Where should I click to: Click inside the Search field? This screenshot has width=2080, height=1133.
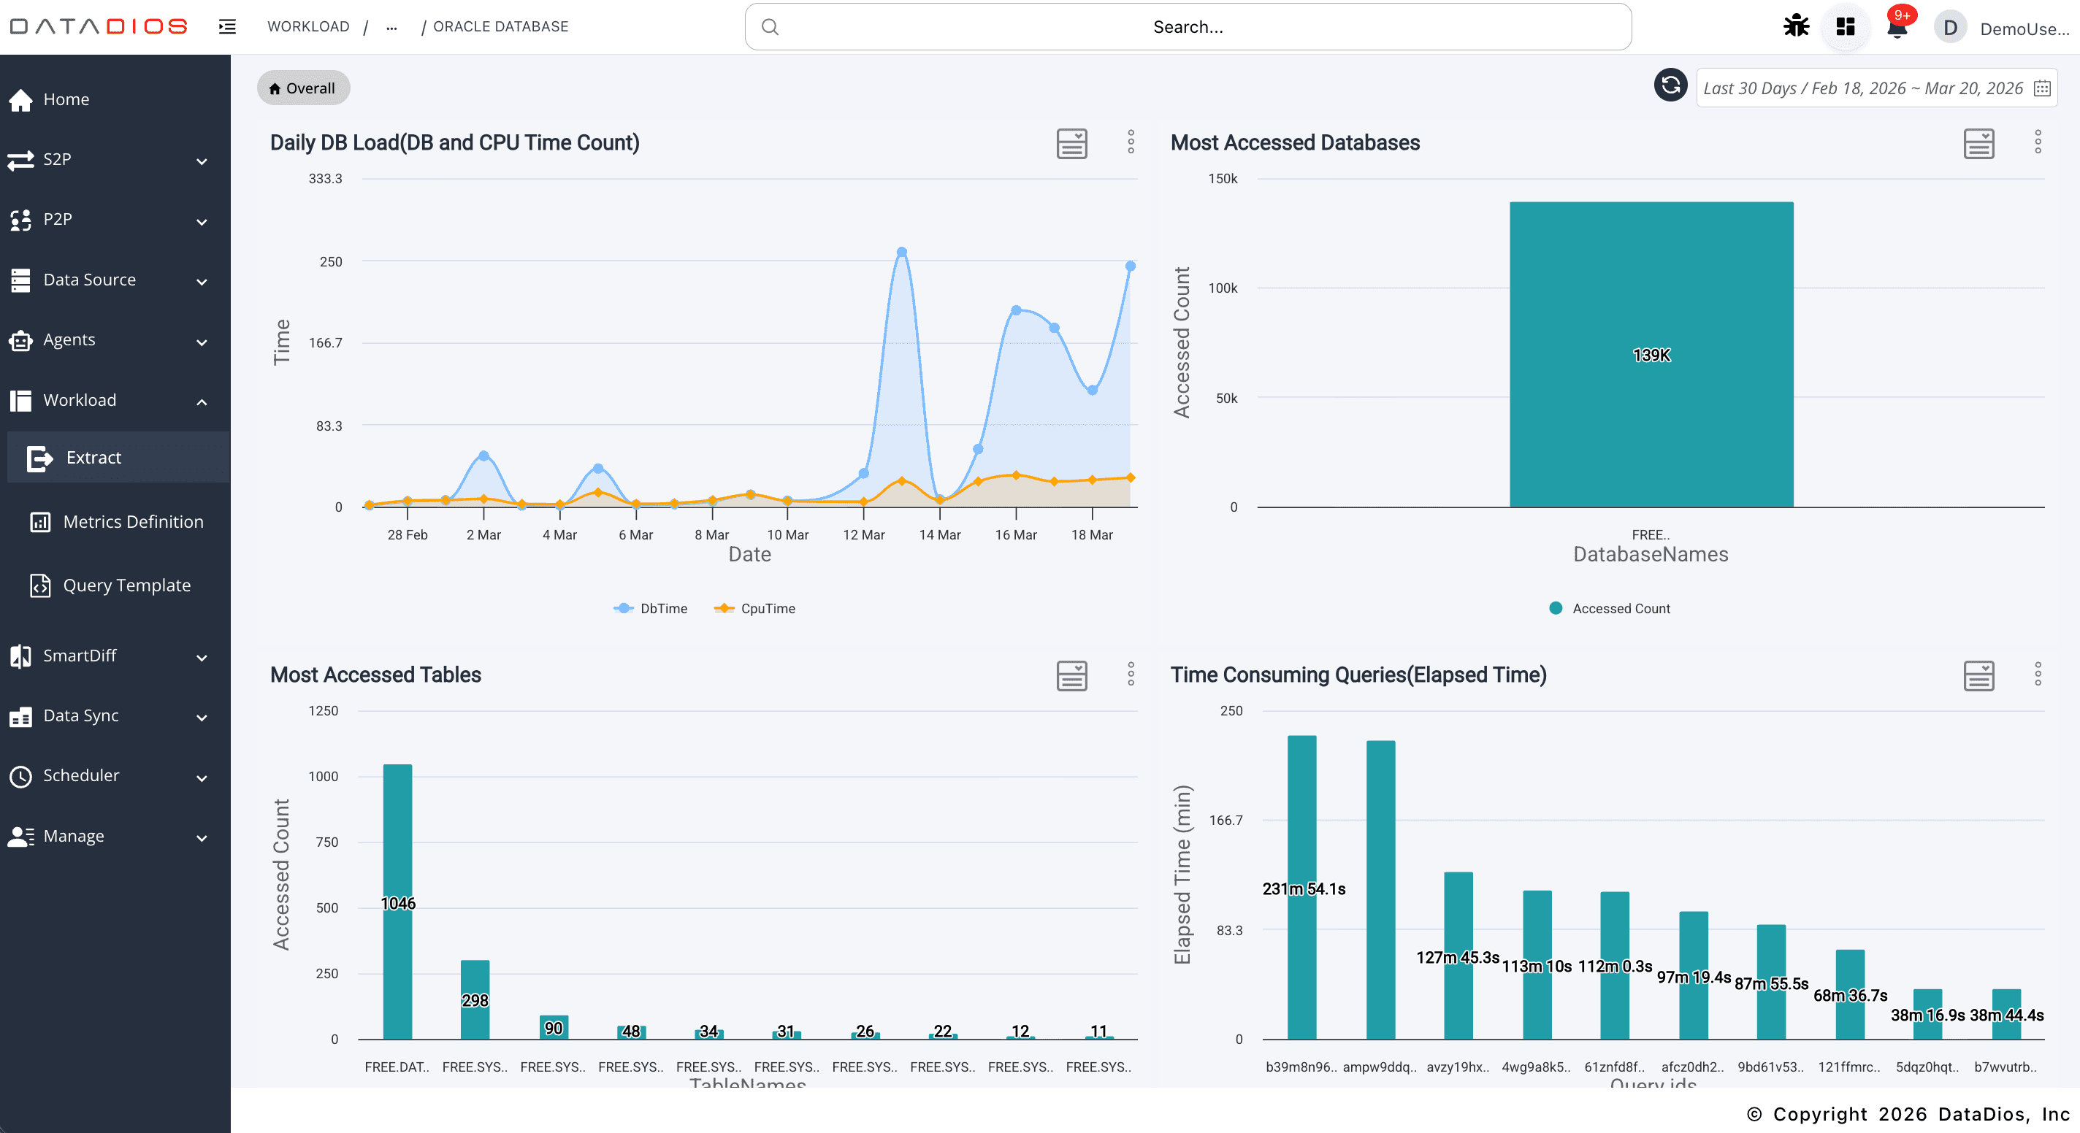(1187, 26)
